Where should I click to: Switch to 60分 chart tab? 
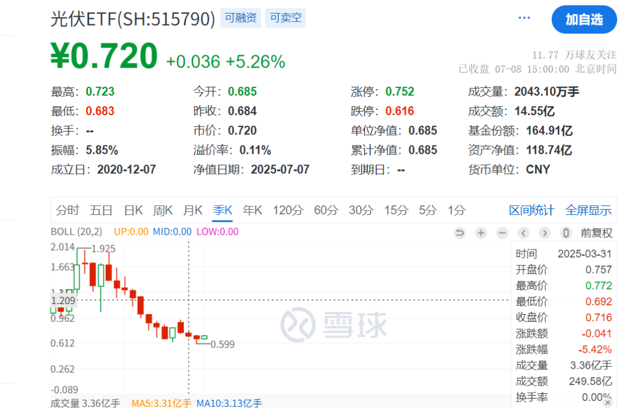(x=326, y=210)
